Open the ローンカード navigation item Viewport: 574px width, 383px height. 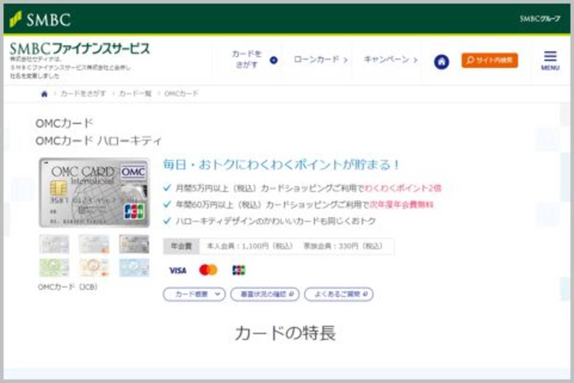pyautogui.click(x=320, y=60)
